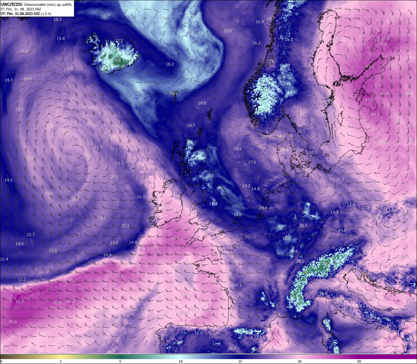This screenshot has width=417, height=364.
Task: Click the map value '22.5'
Action: 53,250
